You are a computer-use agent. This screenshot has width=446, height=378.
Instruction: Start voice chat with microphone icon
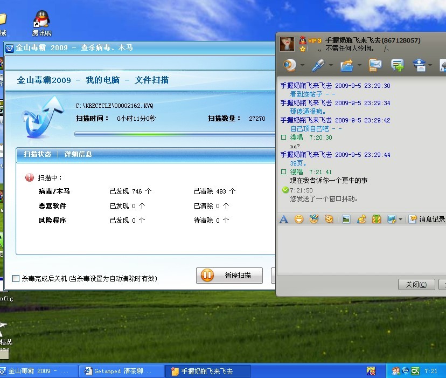[318, 65]
